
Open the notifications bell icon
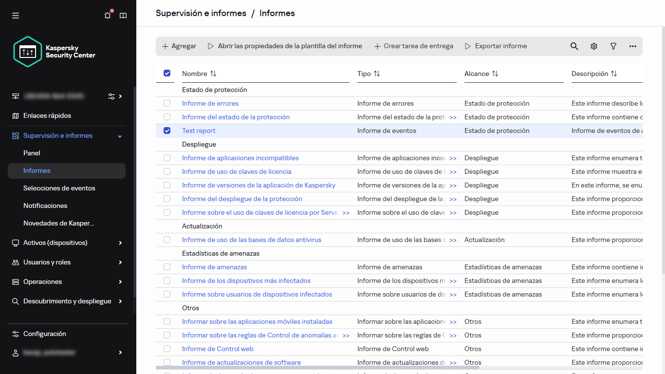click(x=107, y=15)
